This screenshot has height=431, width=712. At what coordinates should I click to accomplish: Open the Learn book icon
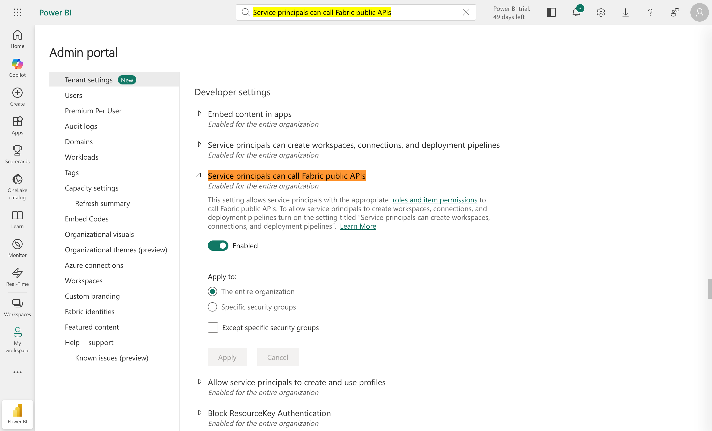click(17, 220)
